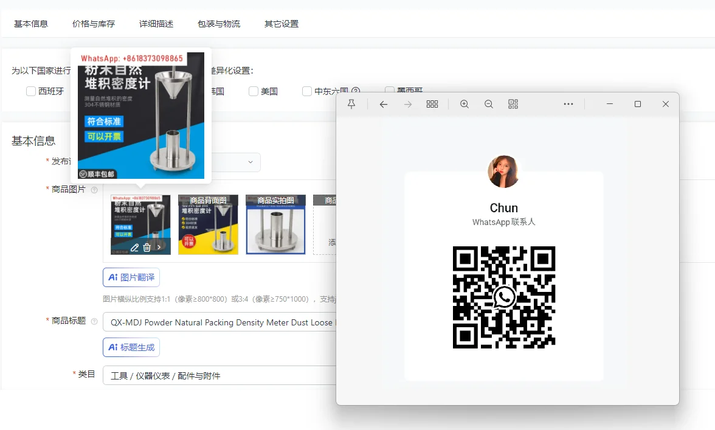Enable the 中东六国 checkbox
Viewport: 715px width, 430px height.
click(x=307, y=91)
